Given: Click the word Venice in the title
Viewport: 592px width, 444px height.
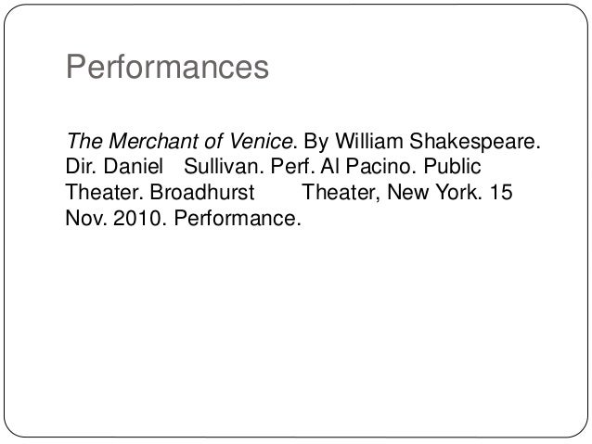Looking at the screenshot, I should pyautogui.click(x=259, y=142).
